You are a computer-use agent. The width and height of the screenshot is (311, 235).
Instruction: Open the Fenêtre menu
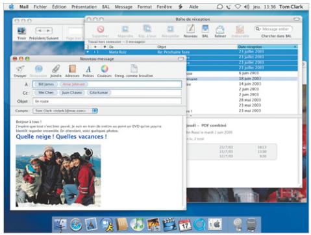164,7
